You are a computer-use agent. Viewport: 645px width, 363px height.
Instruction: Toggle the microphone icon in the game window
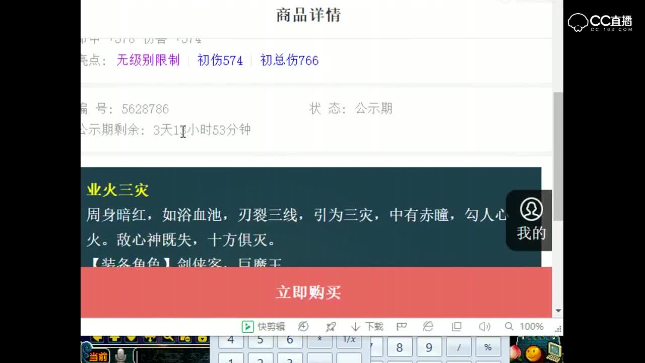click(121, 355)
